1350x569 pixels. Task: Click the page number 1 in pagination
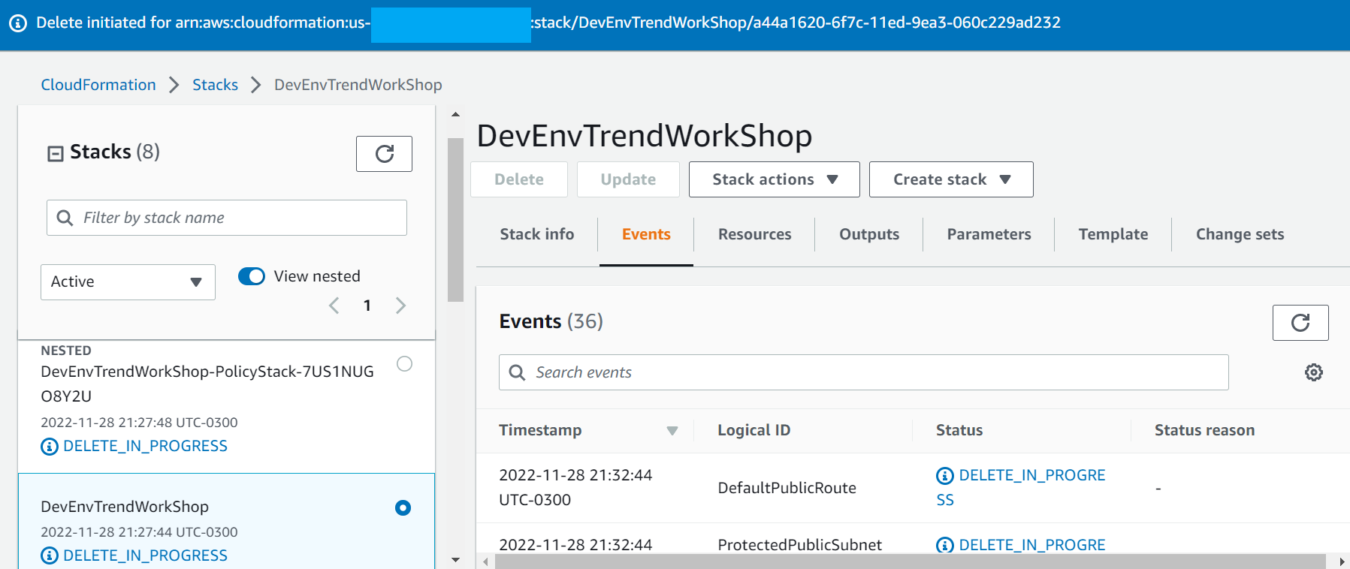tap(367, 306)
